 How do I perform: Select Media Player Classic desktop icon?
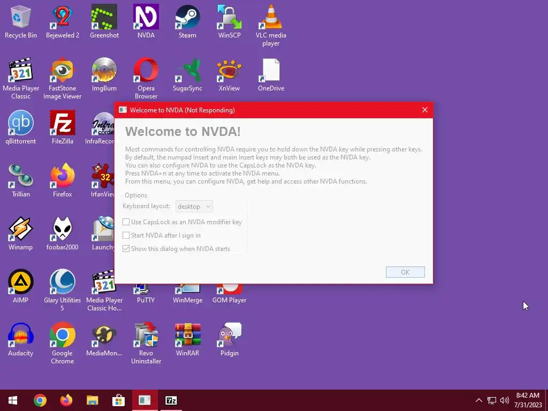[21, 79]
